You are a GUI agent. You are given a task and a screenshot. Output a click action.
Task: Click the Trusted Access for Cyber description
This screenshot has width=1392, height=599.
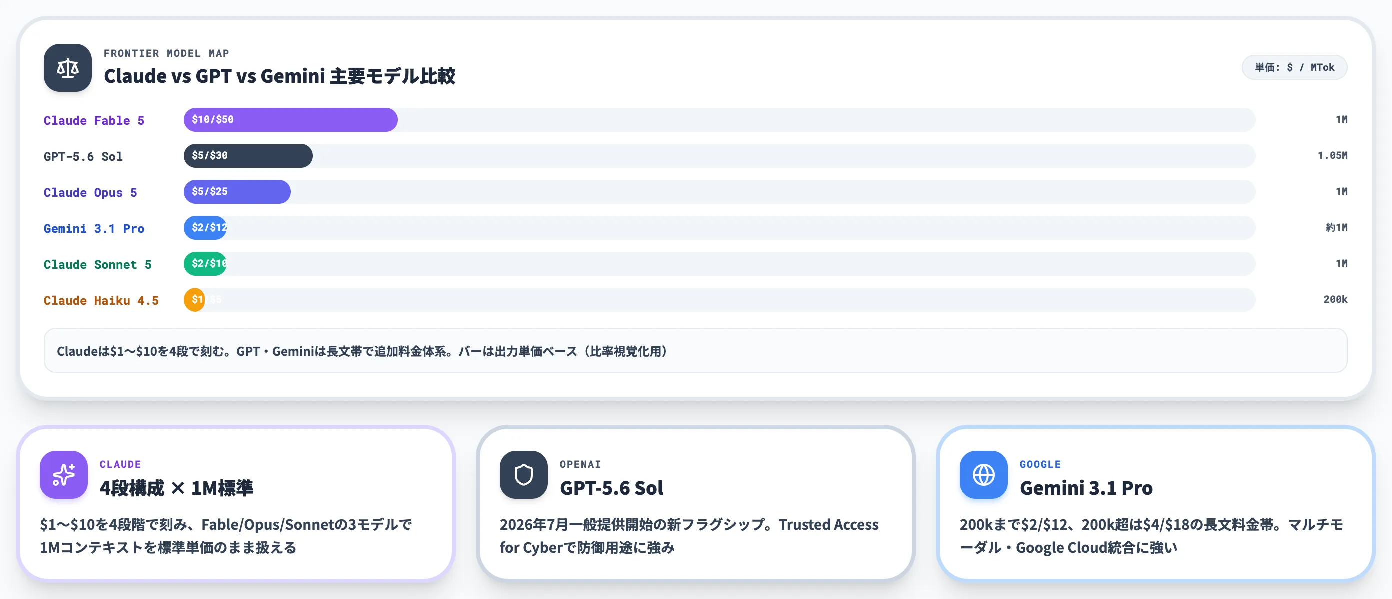coord(689,535)
